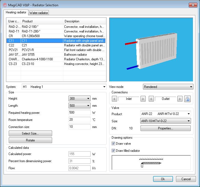Click the Inlet connection label
The width and height of the screenshot is (200, 187).
(x=129, y=99)
